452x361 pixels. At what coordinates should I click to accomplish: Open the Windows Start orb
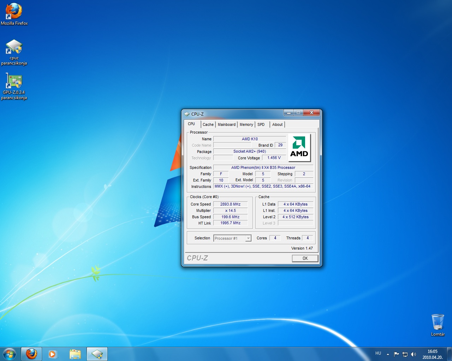tap(10, 354)
